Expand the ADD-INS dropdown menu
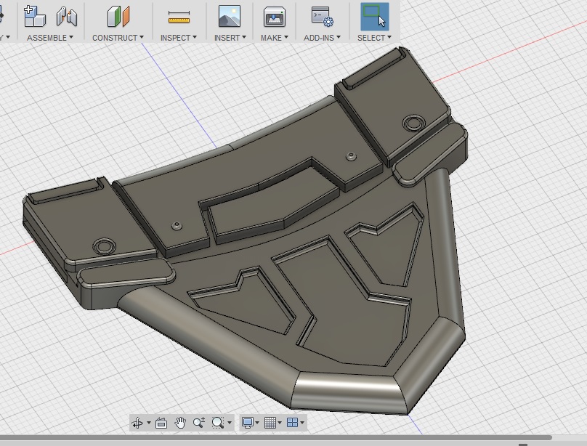Screen dimensions: 587x446 click(322, 38)
